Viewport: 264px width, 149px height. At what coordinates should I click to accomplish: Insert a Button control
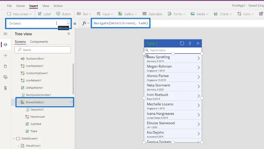click(63, 14)
